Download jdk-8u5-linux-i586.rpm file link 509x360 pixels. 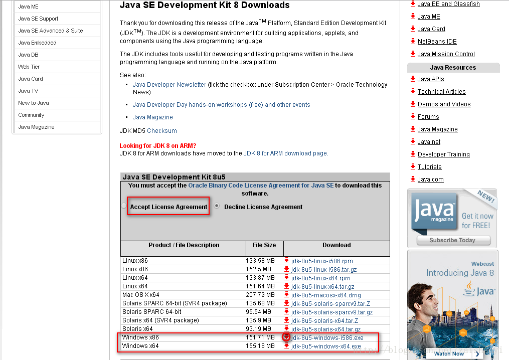coord(322,261)
